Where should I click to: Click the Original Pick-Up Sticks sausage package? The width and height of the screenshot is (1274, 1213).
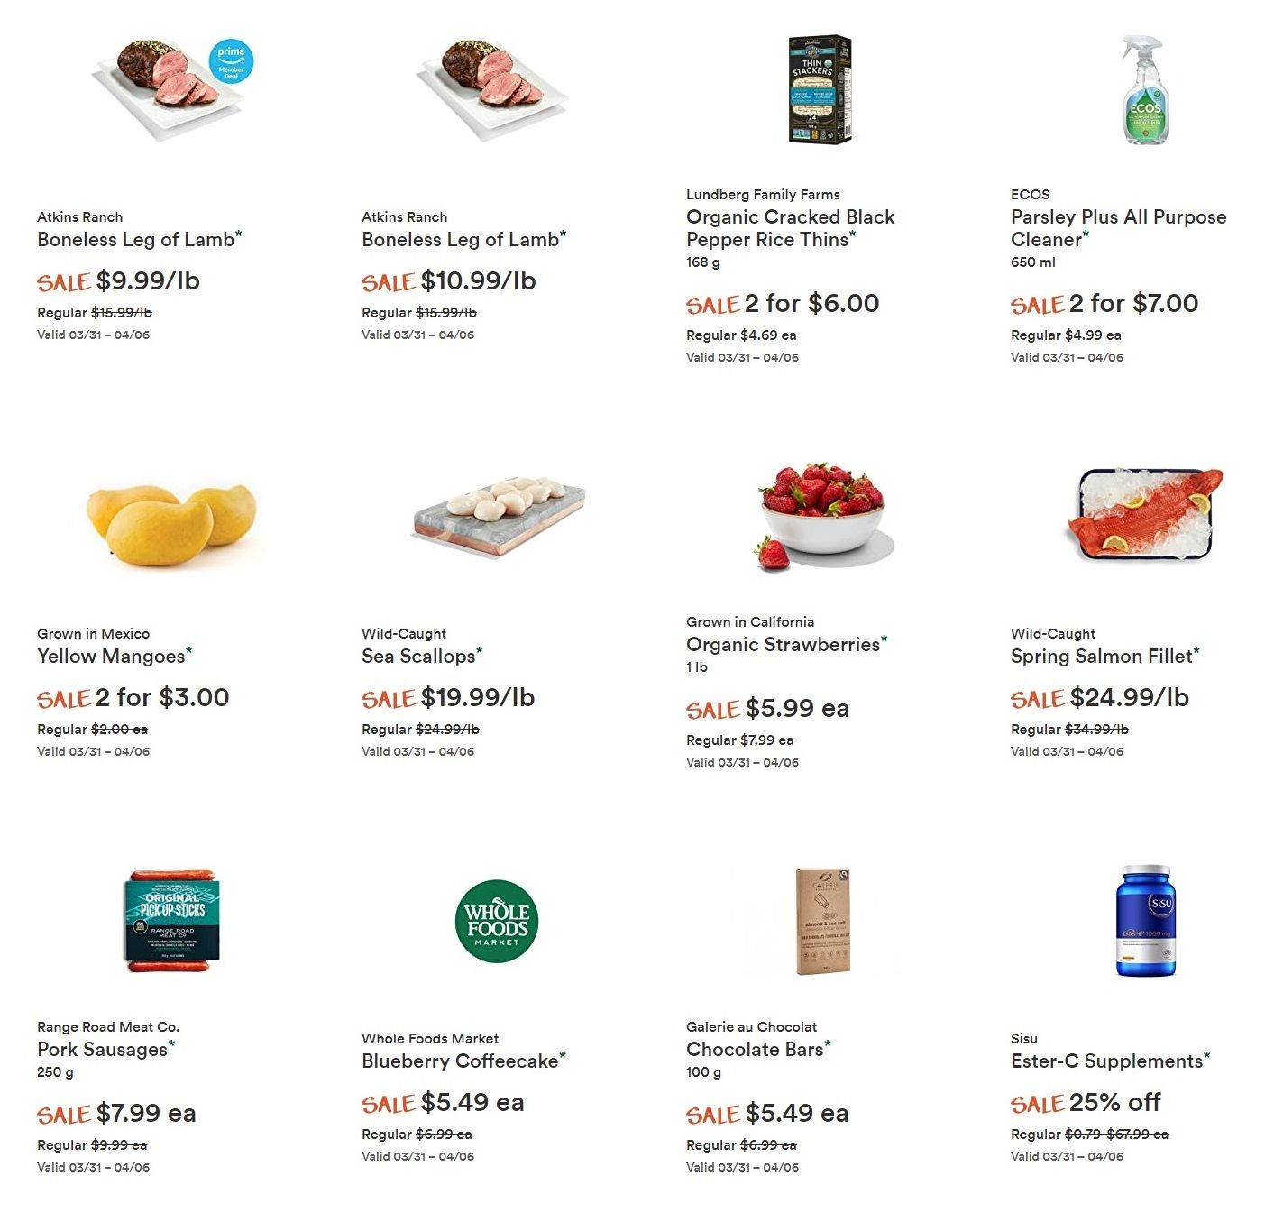[171, 921]
